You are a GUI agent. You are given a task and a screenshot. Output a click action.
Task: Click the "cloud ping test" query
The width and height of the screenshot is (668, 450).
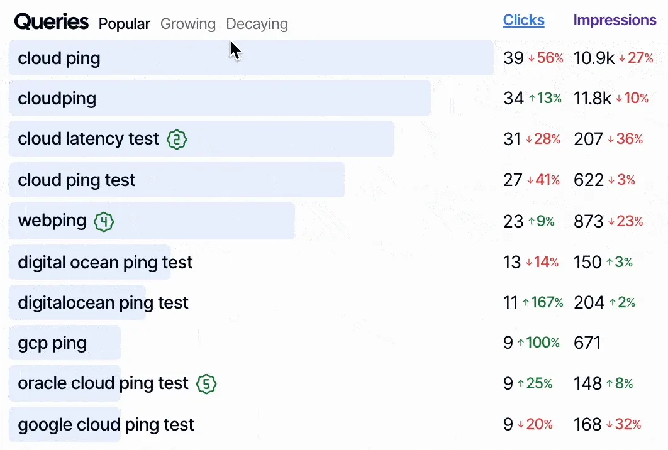[x=77, y=180]
